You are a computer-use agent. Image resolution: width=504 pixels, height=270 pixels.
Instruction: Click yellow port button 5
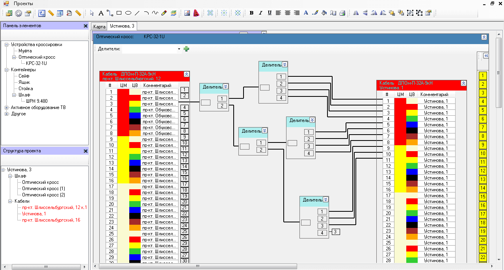click(x=482, y=110)
